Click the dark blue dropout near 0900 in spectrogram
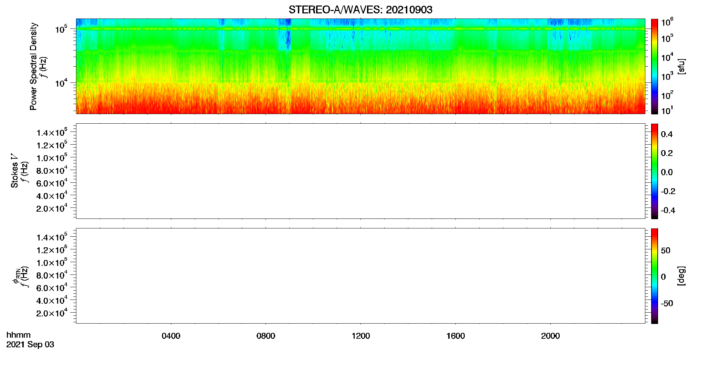This screenshot has width=721, height=371. [286, 36]
